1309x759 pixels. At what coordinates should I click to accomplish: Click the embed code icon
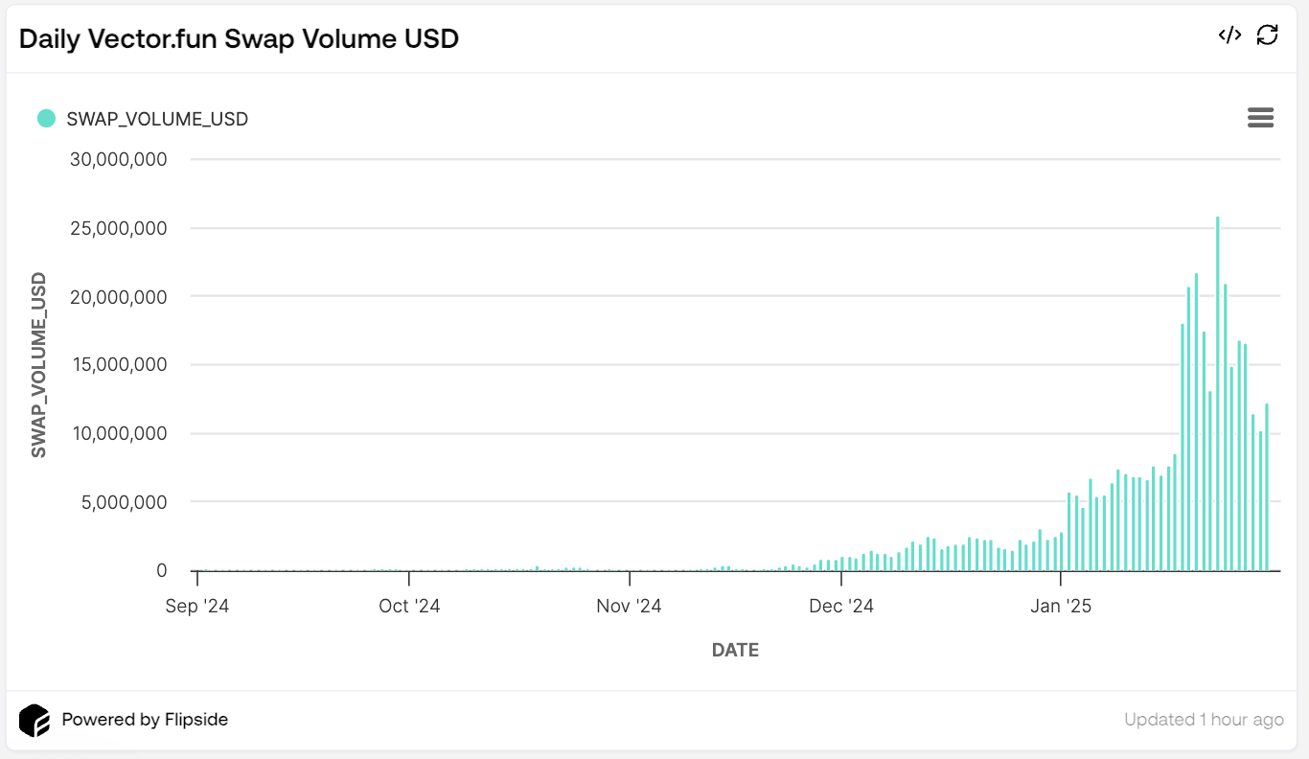(x=1229, y=35)
